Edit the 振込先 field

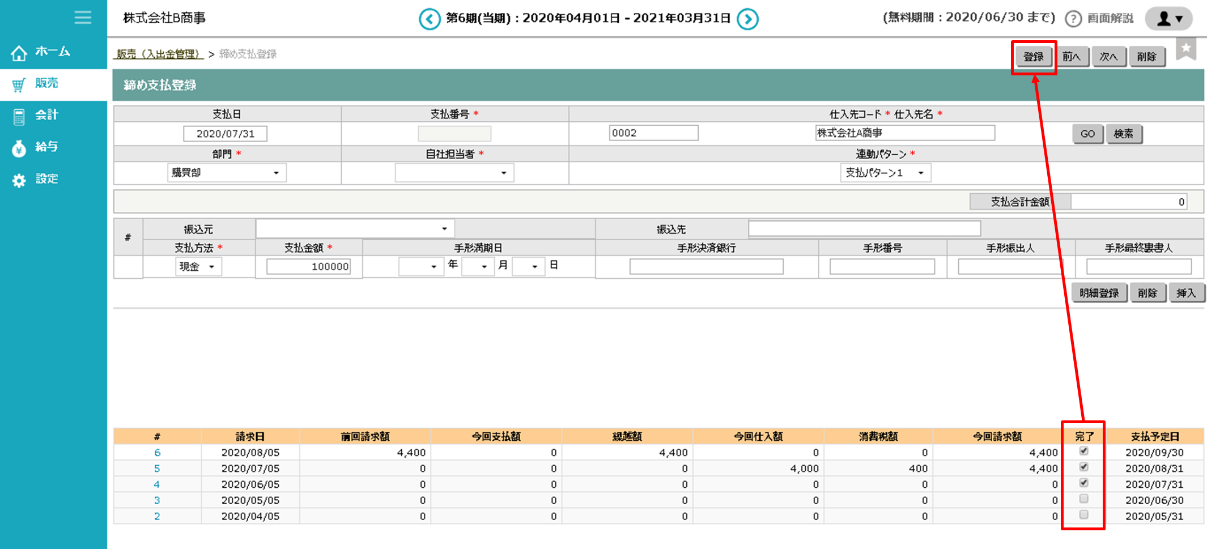(865, 229)
